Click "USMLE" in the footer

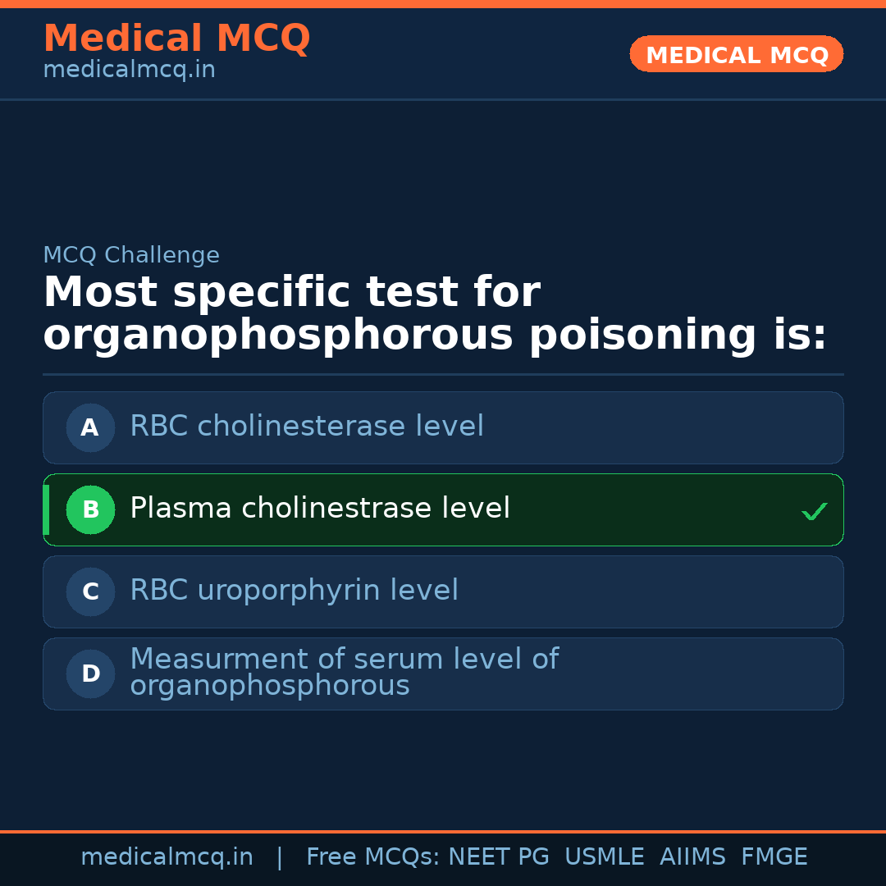pos(605,857)
